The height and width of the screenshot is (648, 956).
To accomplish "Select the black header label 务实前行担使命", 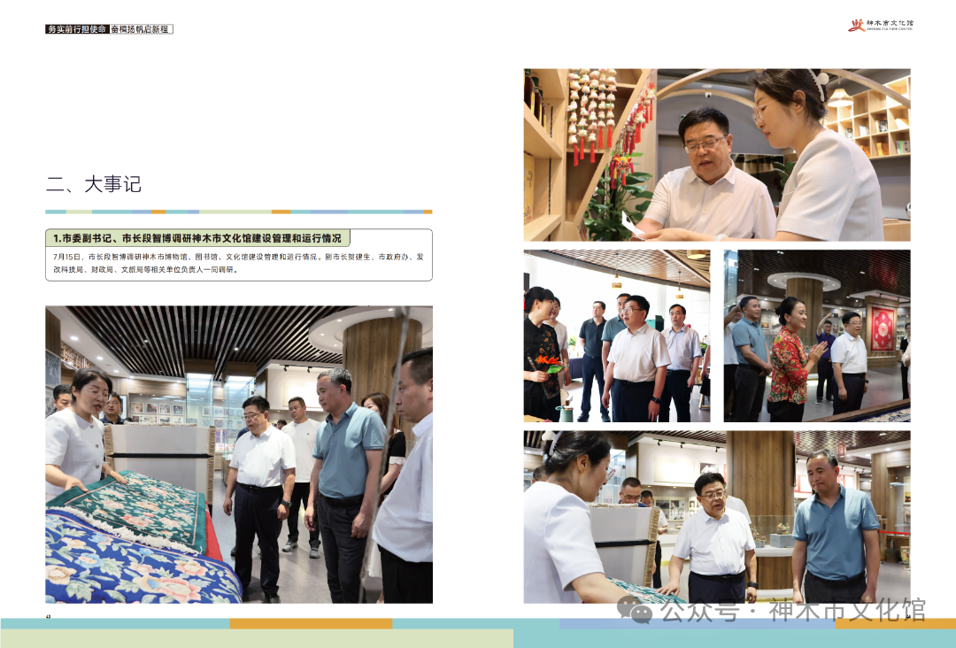I will point(77,28).
